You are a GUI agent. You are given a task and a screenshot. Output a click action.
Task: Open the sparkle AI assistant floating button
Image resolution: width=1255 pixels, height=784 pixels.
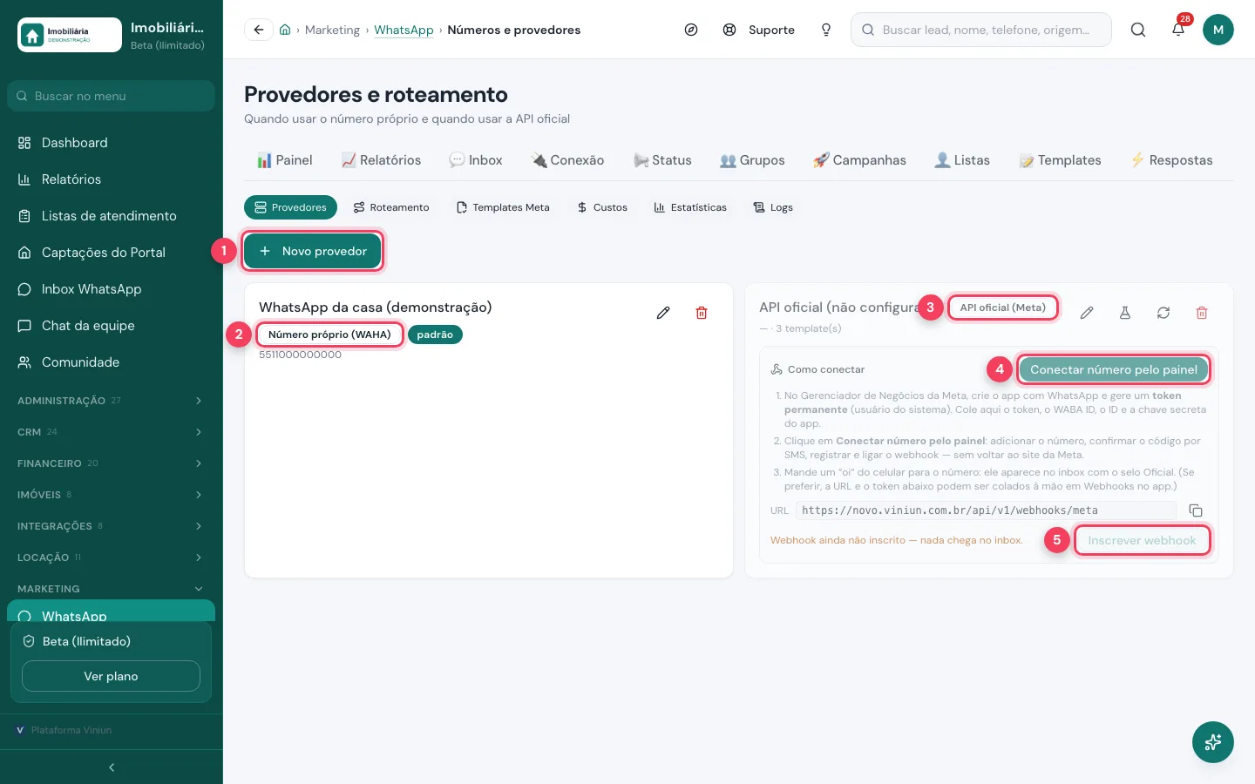1213,742
